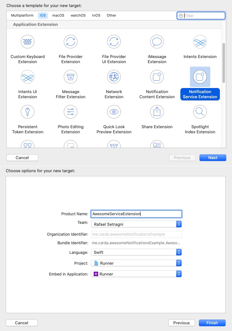This screenshot has width=232, height=331.
Task: Open the Project dropdown set to Runner
Action: point(136,263)
